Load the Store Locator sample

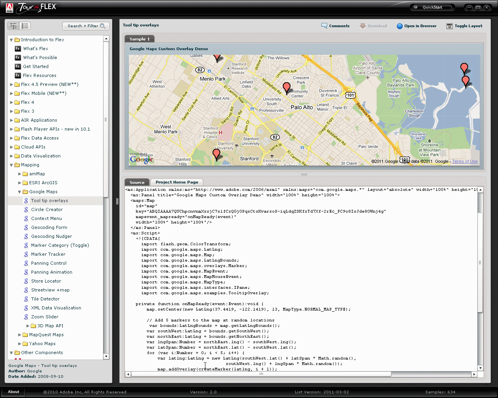(46, 281)
